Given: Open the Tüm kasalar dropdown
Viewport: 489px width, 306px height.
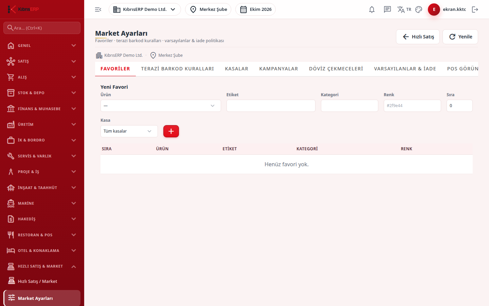Looking at the screenshot, I should pos(129,131).
